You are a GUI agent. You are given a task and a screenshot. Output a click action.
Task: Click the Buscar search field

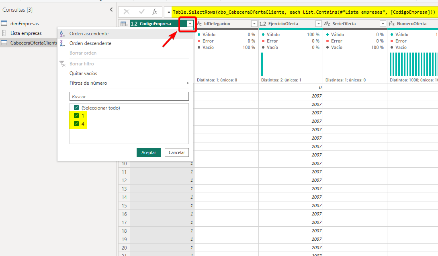(x=129, y=96)
